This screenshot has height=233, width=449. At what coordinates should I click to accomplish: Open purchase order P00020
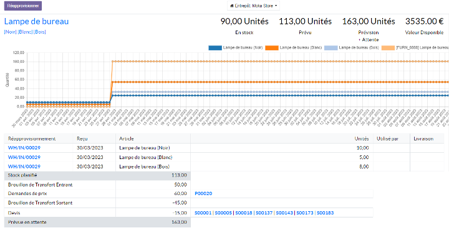(x=203, y=194)
